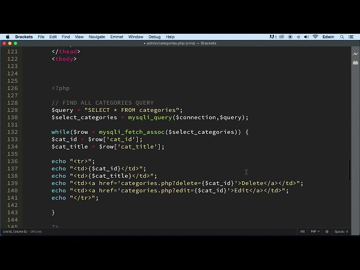
Task: Click the $cat_title variable on line 134
Action: (70, 147)
